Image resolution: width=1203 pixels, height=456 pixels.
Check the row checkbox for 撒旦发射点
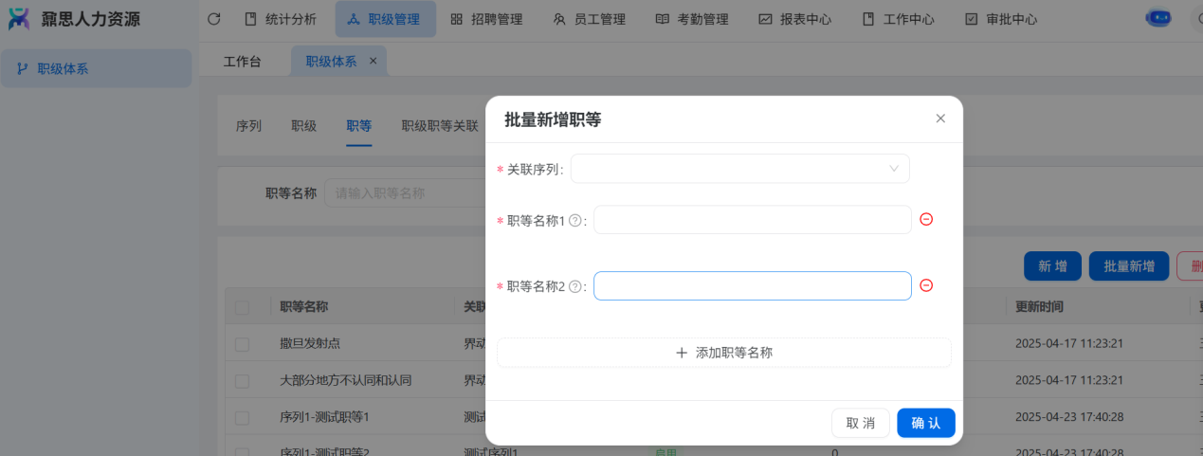click(243, 344)
